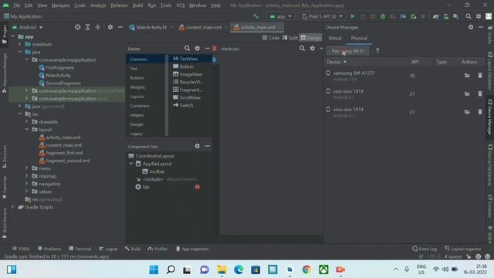This screenshot has height=278, width=494.
Task: Collapse the app module node
Action: click(x=13, y=36)
